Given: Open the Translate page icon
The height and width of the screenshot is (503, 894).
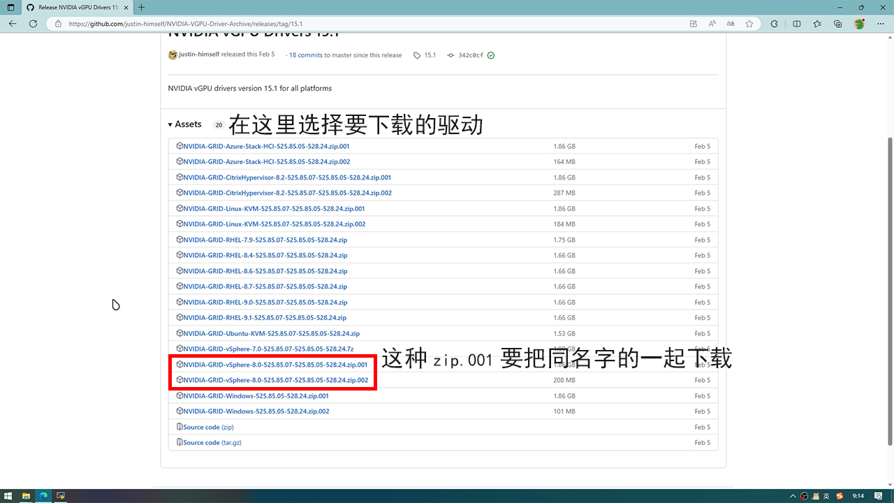Looking at the screenshot, I should [731, 23].
